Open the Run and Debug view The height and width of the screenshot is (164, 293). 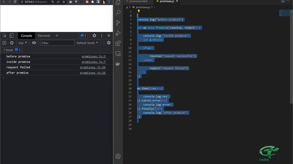[x=118, y=33]
